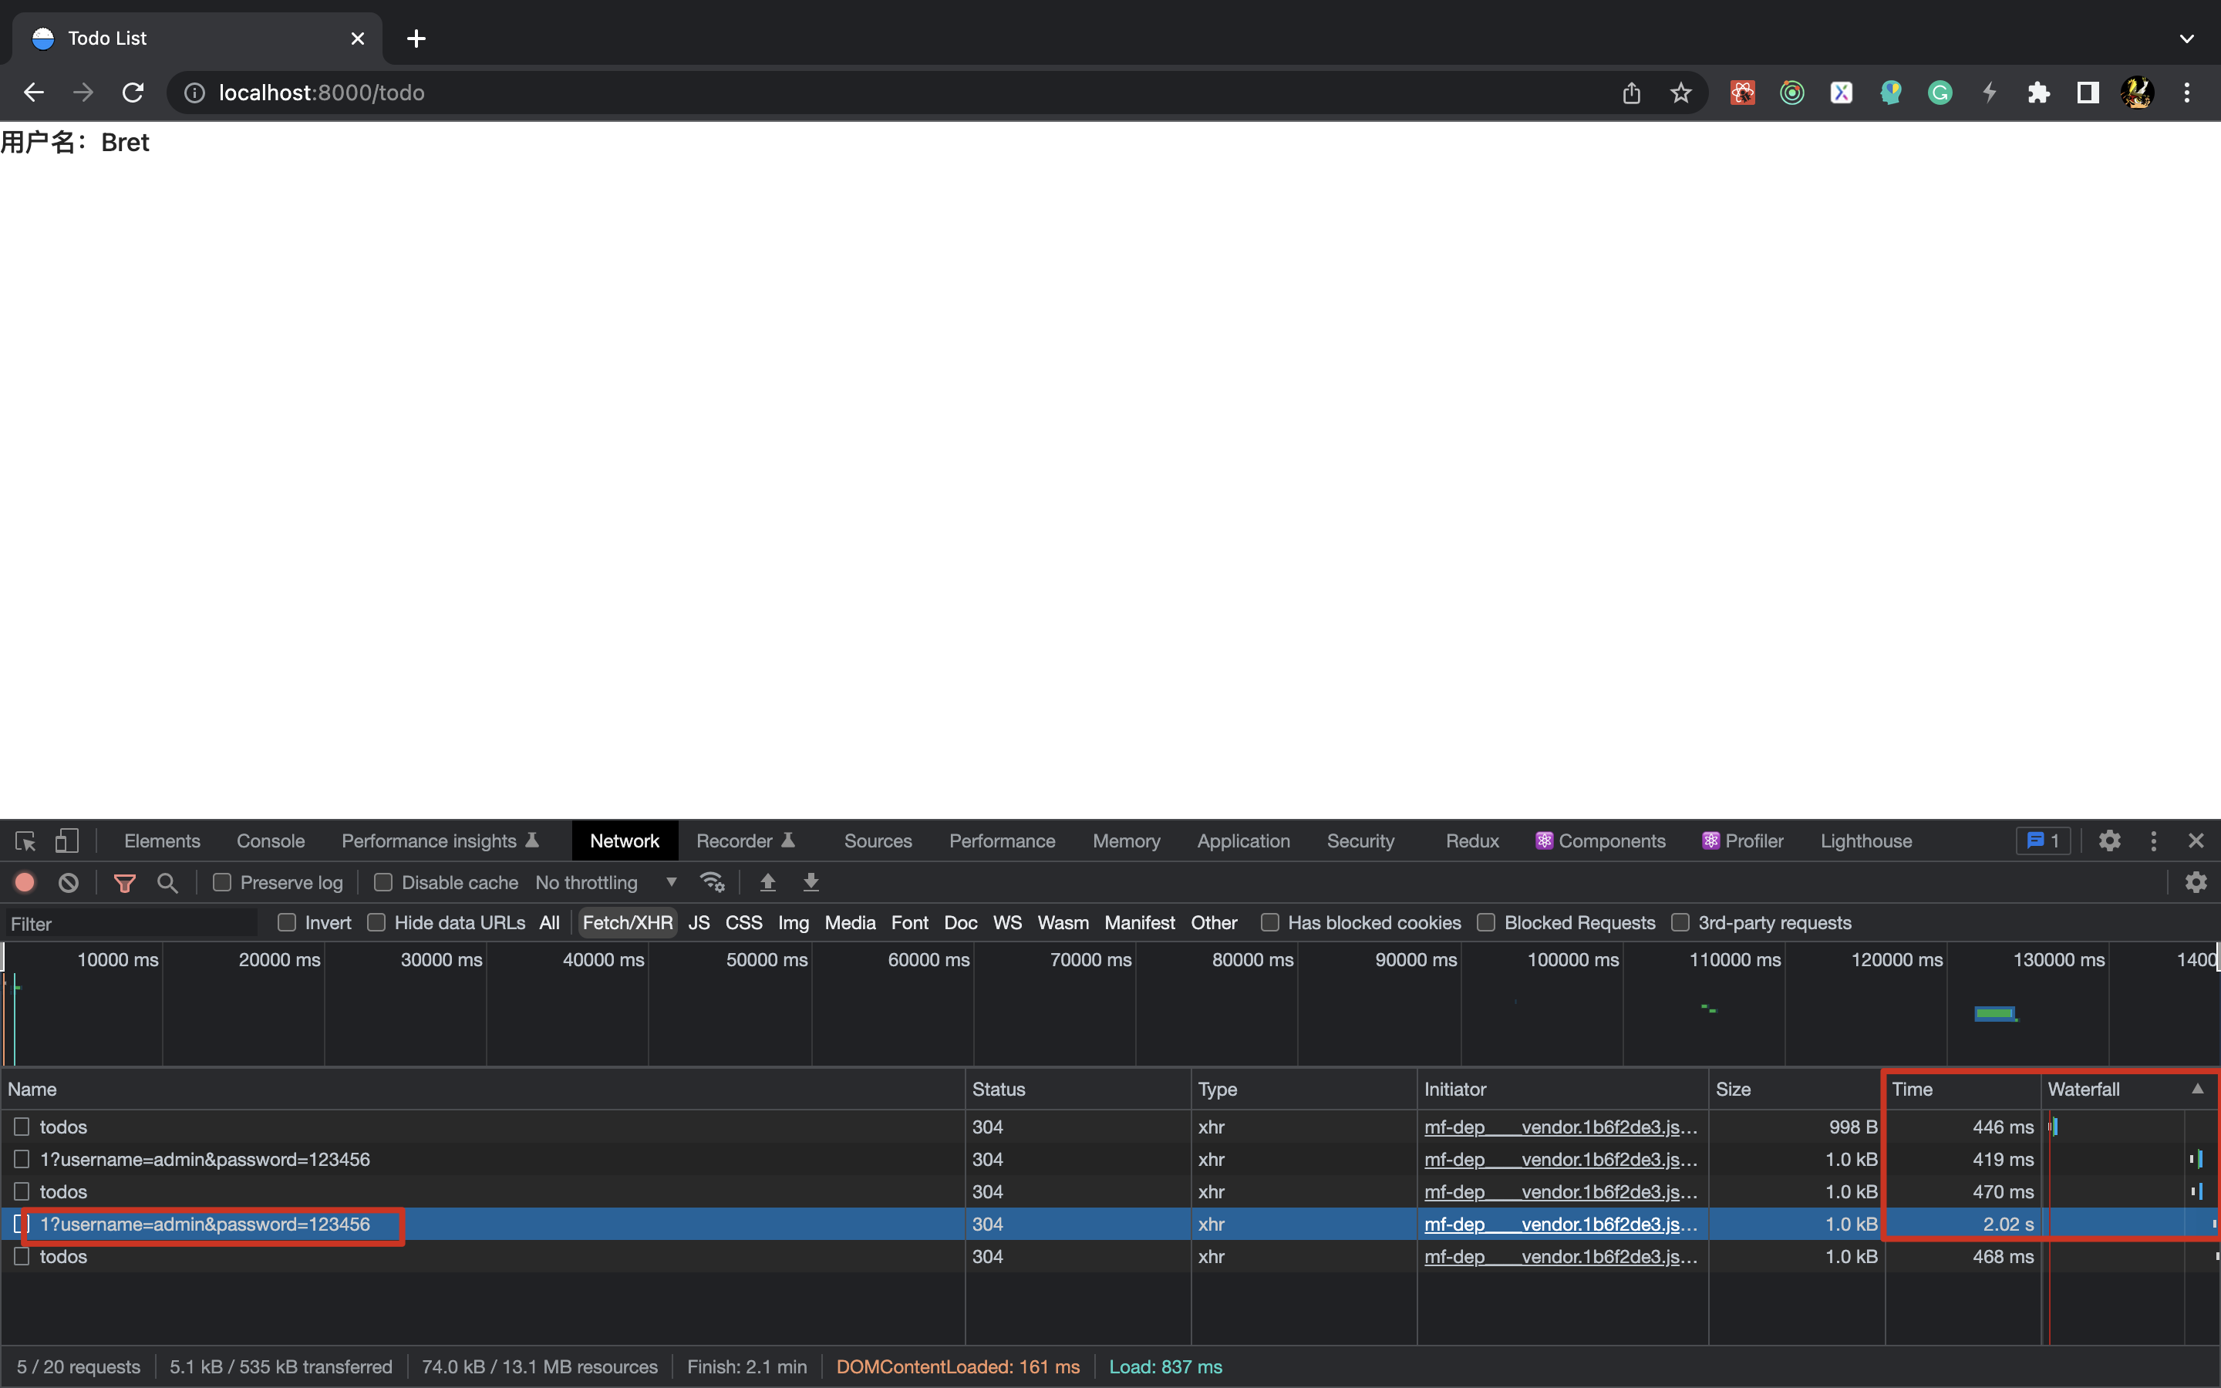The height and width of the screenshot is (1388, 2221).
Task: Click the record network log button
Action: click(25, 882)
